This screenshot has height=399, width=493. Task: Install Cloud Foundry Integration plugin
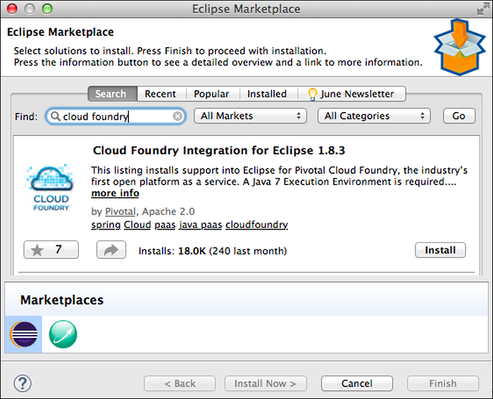[440, 250]
